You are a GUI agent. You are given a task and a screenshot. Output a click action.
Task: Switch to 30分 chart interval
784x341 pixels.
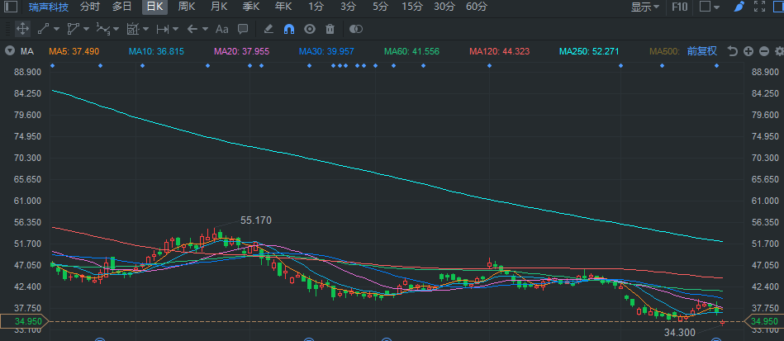tap(444, 7)
